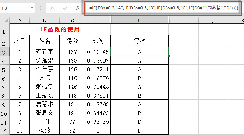The image size is (244, 135).
Task: Click the score cell 126
Action: tap(72, 69)
